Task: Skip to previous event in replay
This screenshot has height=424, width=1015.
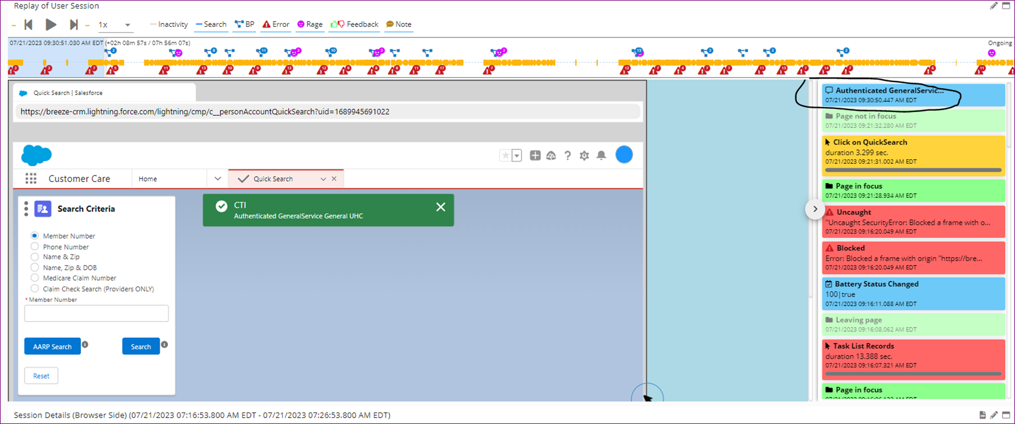Action: (28, 25)
